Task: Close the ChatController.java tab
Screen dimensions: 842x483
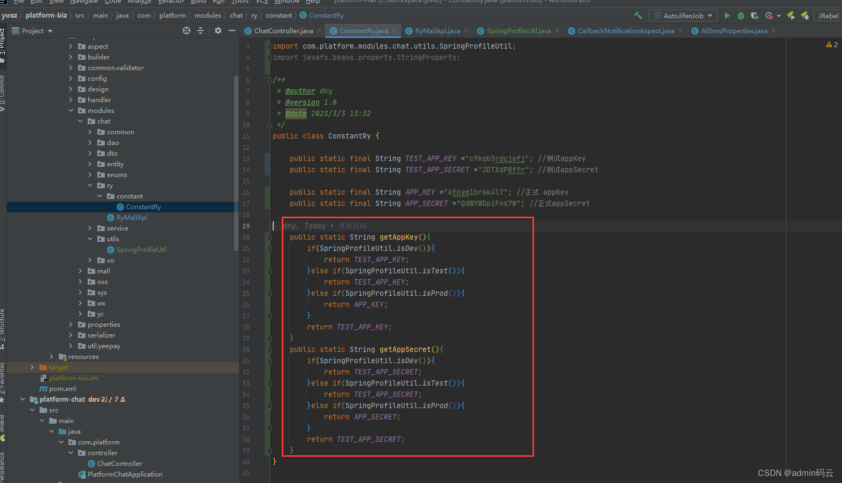Action: (x=319, y=30)
